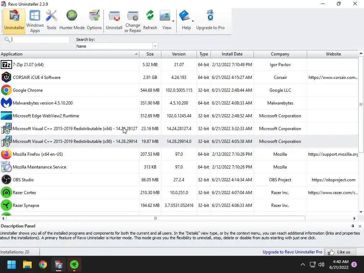
Task: Expand the Help dropdown arrow
Action: click(193, 21)
